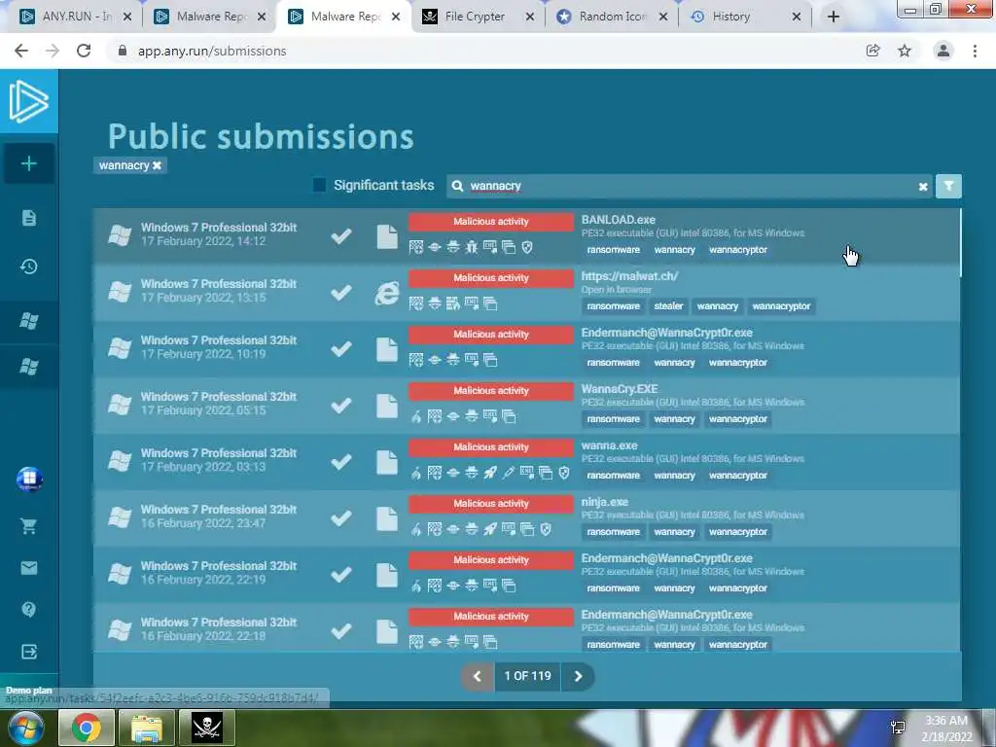996x747 pixels.
Task: Open new task with plus icon
Action: point(28,163)
